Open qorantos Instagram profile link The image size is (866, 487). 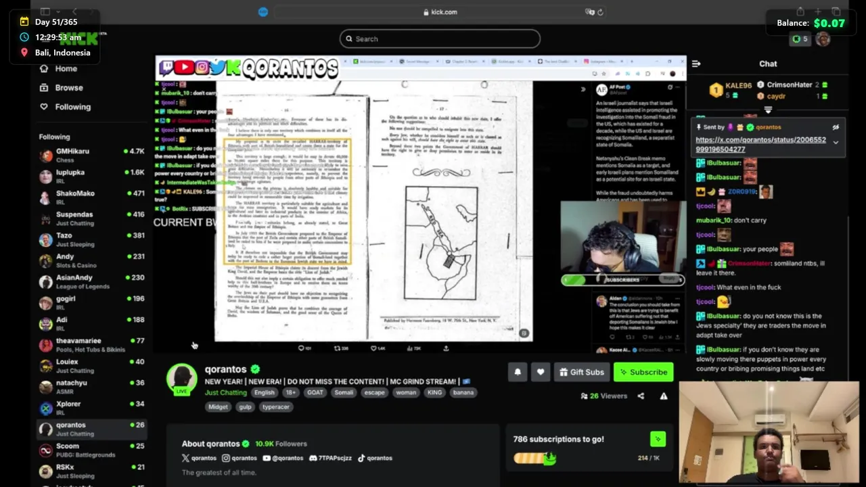240,458
